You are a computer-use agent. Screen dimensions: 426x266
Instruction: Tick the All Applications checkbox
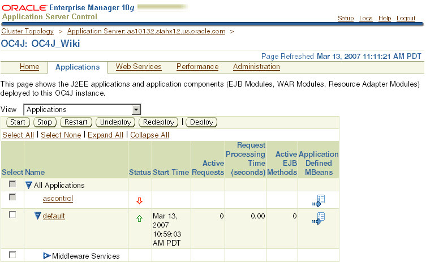click(x=12, y=184)
